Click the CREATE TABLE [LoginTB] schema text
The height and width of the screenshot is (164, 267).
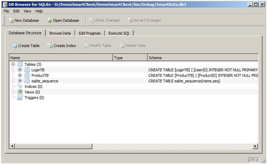(203, 70)
